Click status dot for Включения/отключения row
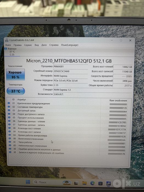The image size is (144, 192). click(x=10, y=139)
